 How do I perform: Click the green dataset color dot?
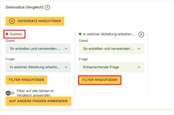(x=80, y=34)
